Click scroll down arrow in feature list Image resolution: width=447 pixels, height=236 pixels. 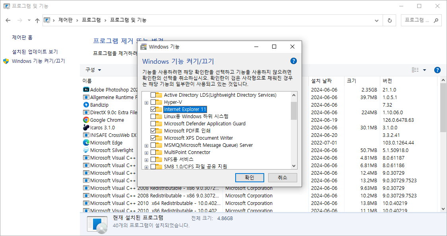click(x=294, y=166)
